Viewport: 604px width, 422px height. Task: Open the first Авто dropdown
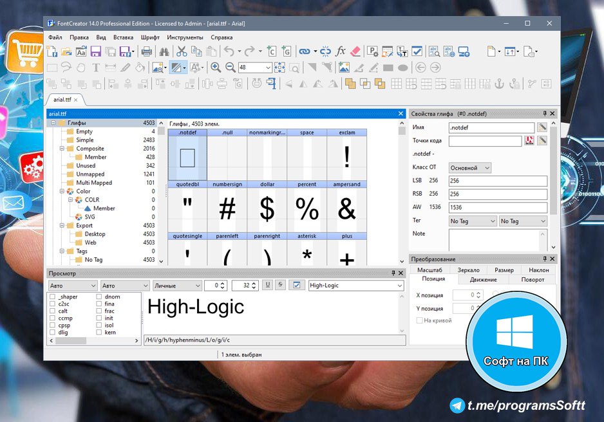(x=72, y=286)
